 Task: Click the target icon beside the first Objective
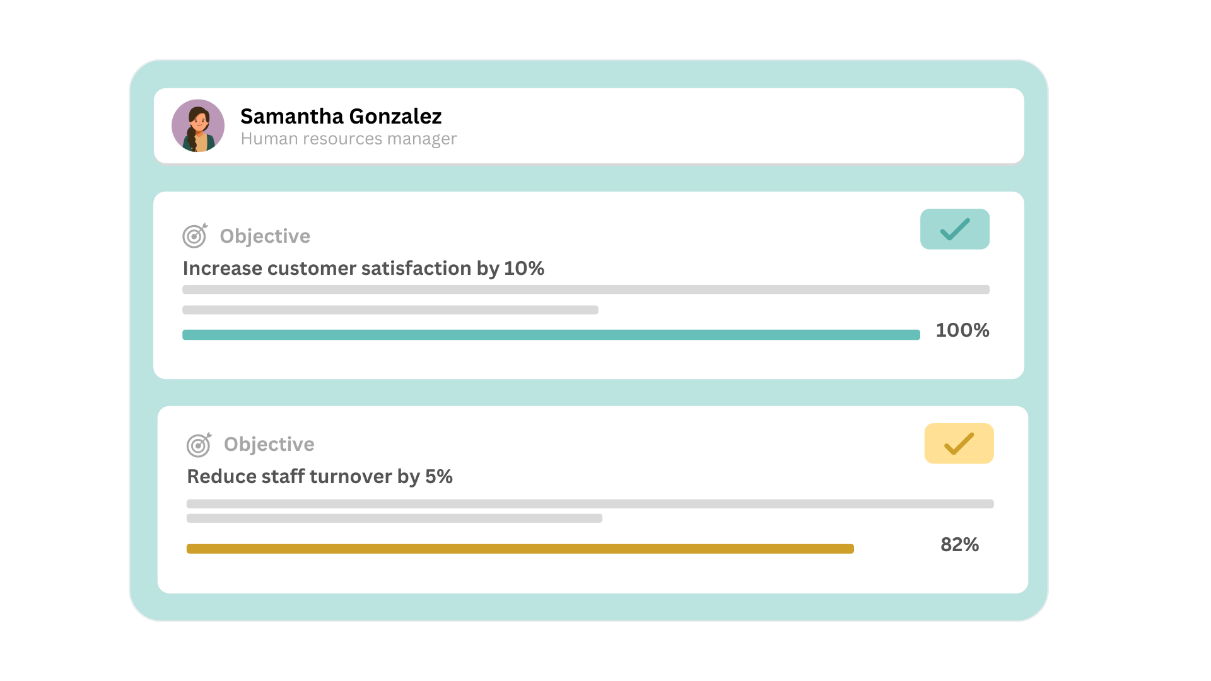[x=195, y=236]
